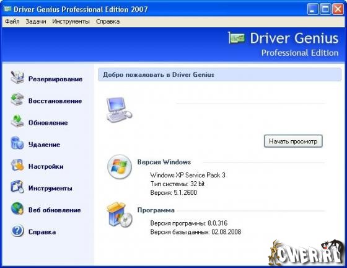The height and width of the screenshot is (268, 347).
Task: Click the Начать просмотр button
Action: point(293,141)
